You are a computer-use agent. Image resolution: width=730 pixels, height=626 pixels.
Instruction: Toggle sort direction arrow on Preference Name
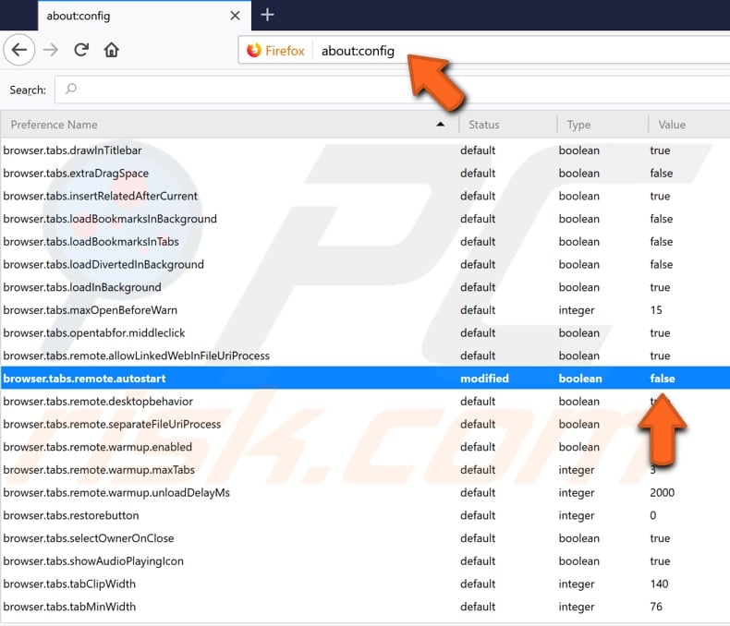tap(440, 124)
